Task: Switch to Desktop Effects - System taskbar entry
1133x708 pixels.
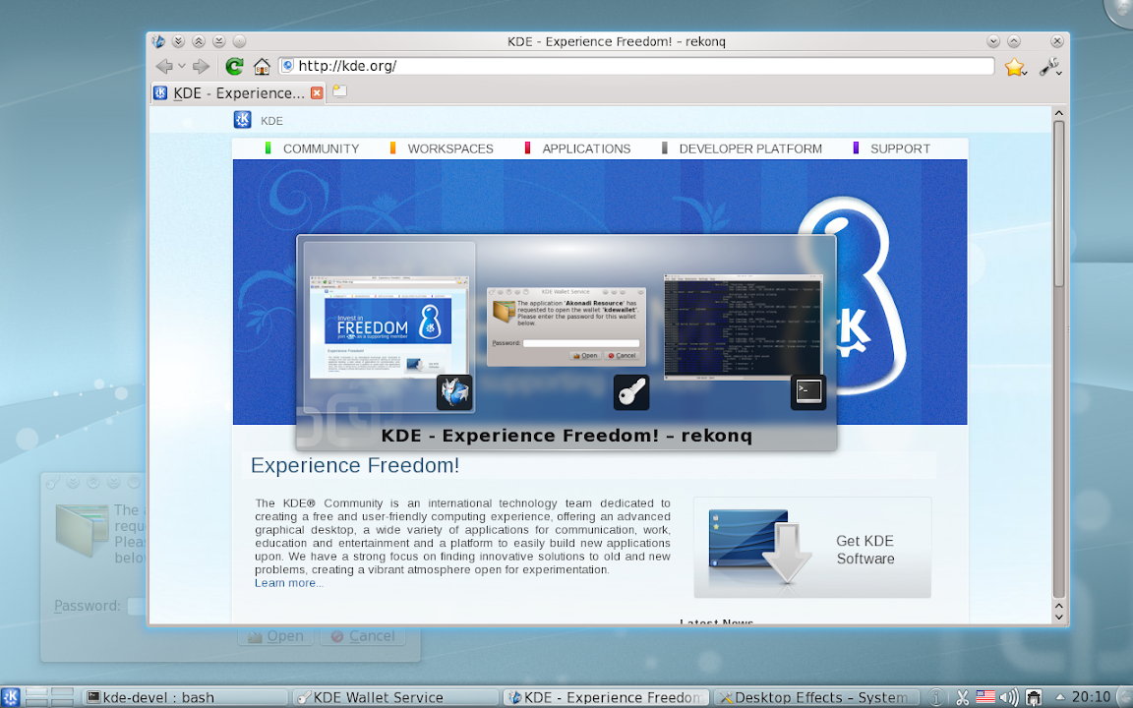Action: [815, 697]
